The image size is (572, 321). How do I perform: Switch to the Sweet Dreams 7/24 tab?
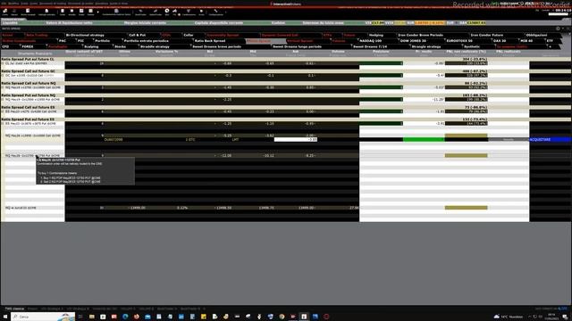(x=370, y=47)
